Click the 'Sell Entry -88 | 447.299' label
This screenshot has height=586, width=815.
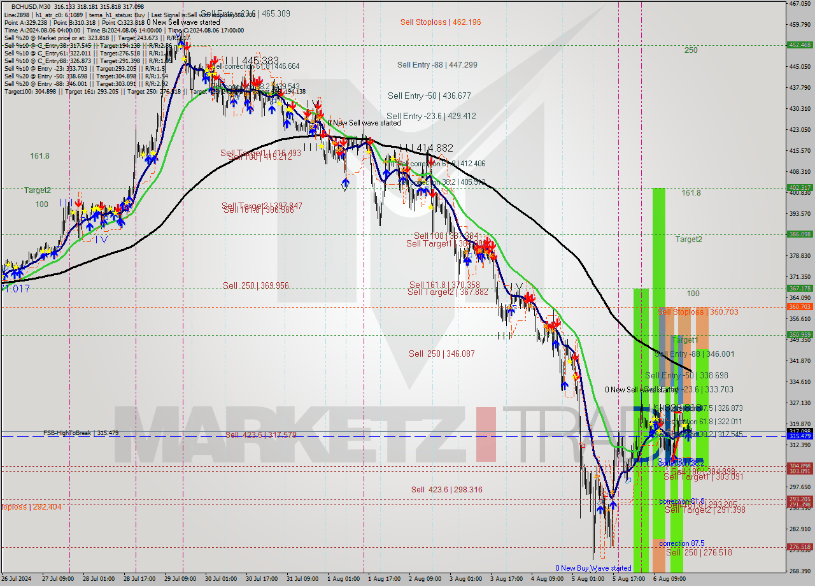coord(437,65)
